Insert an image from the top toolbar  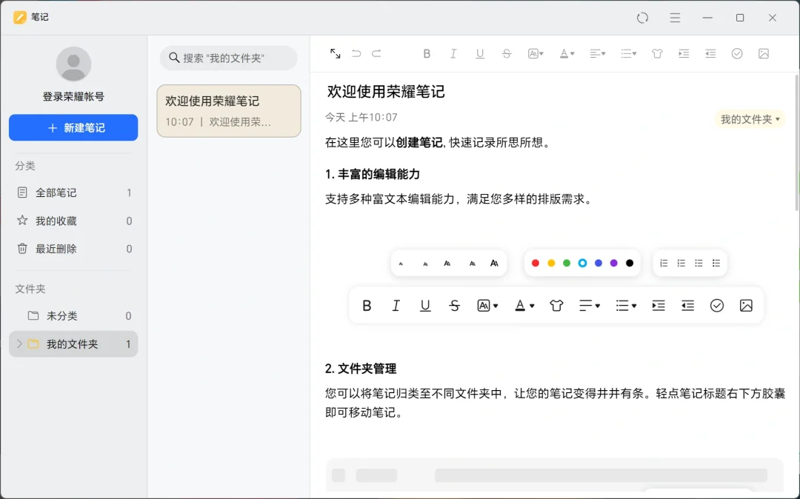763,53
